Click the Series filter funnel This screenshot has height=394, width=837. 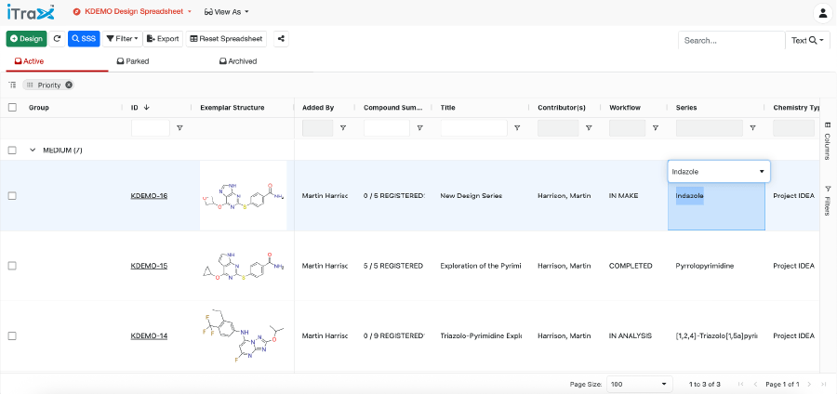pyautogui.click(x=752, y=128)
